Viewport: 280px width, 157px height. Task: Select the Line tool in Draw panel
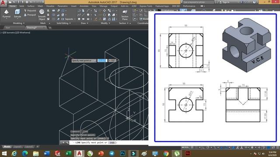(x=84, y=15)
